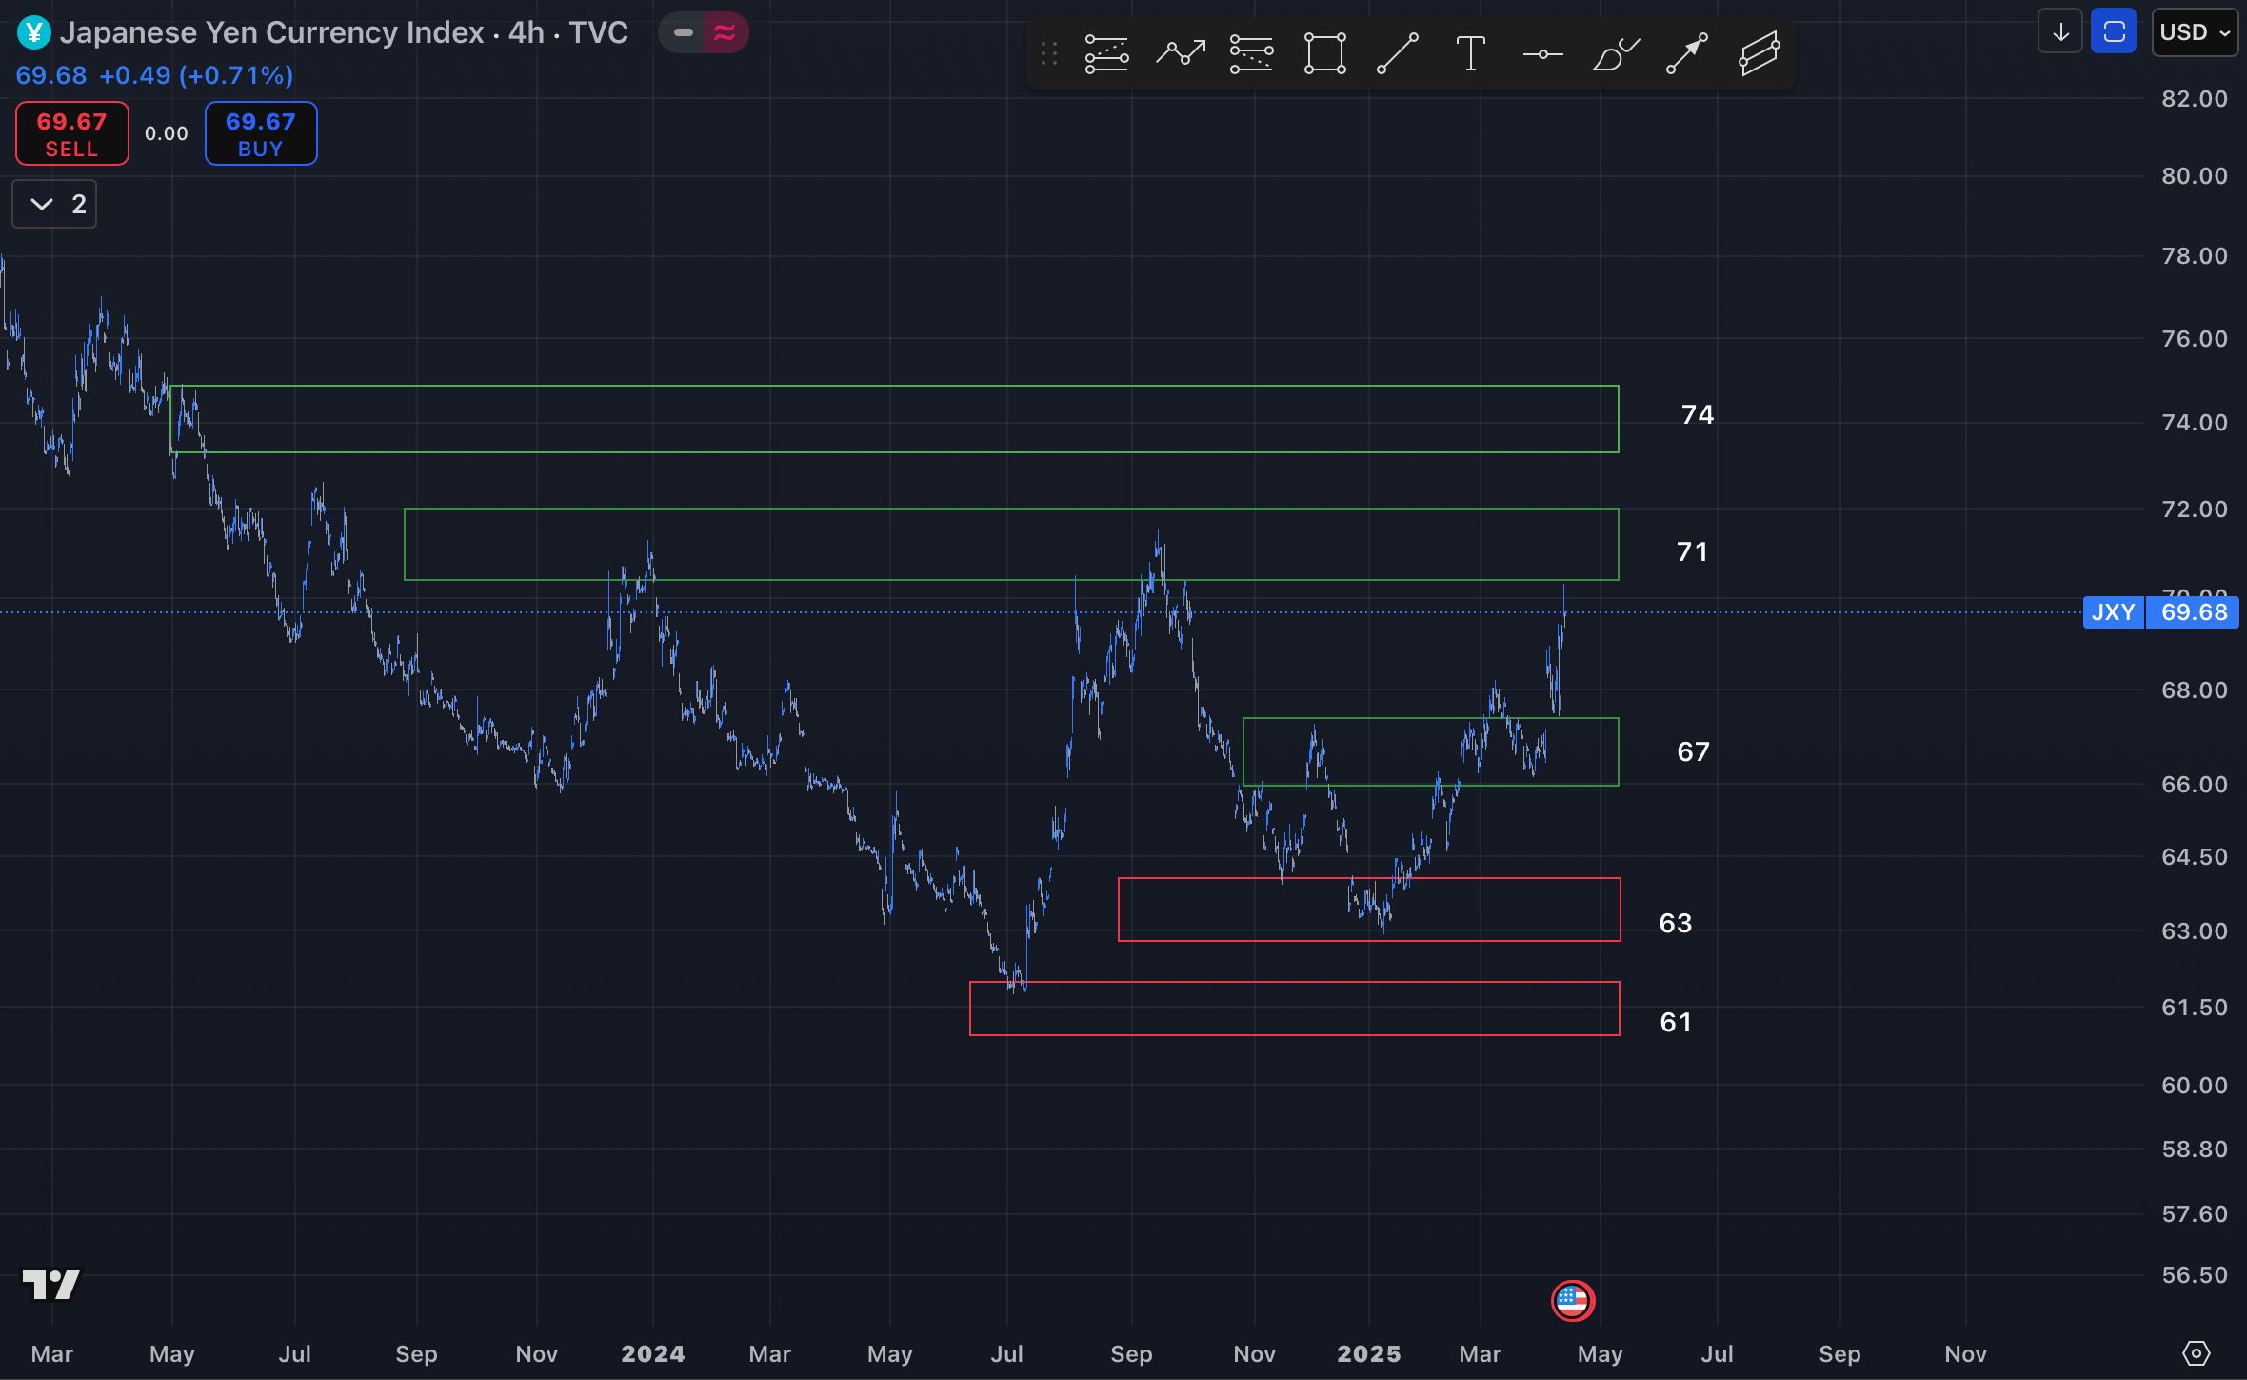This screenshot has height=1380, width=2247.
Task: Click the JXY 69.68 price axis label
Action: (2161, 612)
